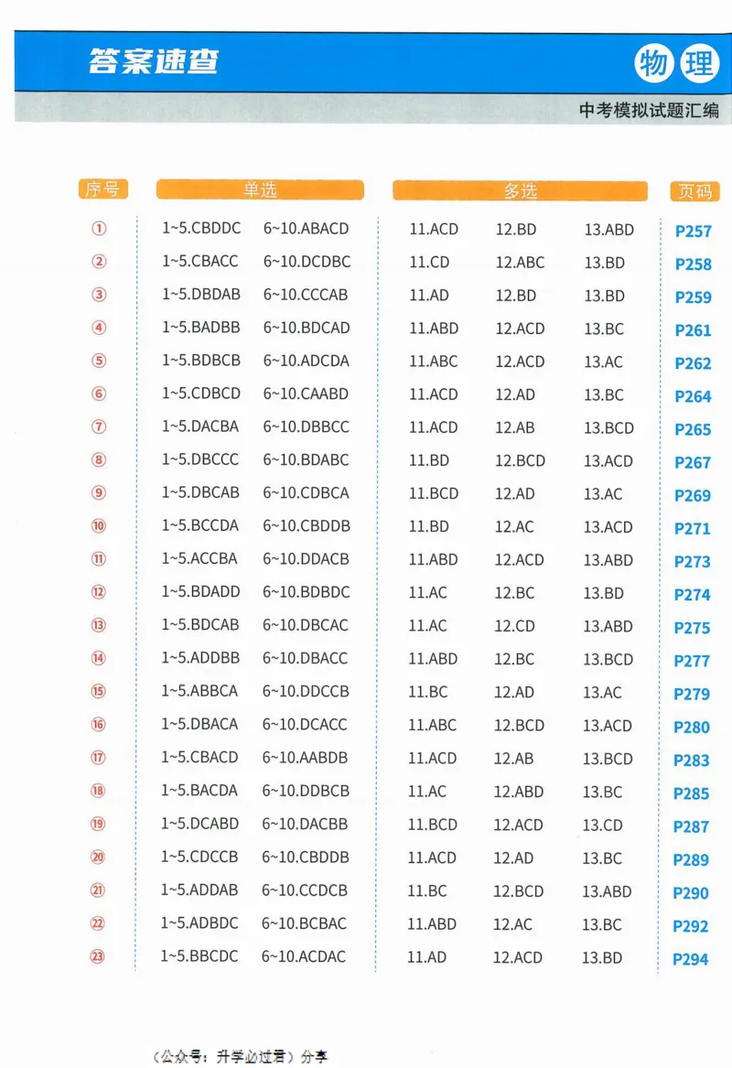Jump to page link P294
The height and width of the screenshot is (1068, 732).
[x=690, y=959]
